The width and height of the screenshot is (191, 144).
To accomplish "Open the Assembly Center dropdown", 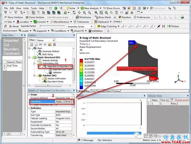I will [91, 26].
